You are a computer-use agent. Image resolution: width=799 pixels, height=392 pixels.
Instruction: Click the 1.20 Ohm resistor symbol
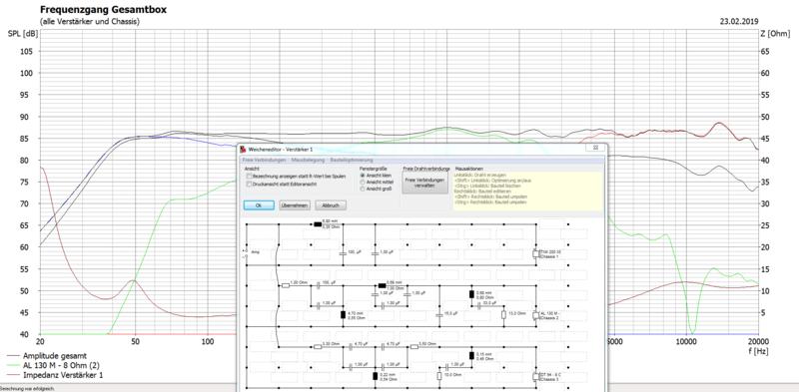[x=286, y=285]
